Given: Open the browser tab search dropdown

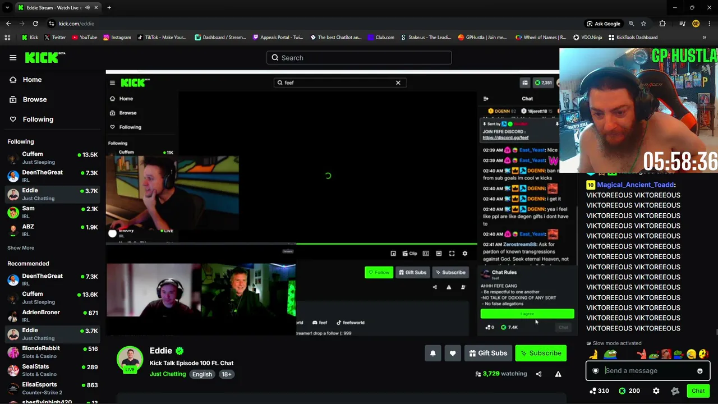Looking at the screenshot, I should click(x=7, y=8).
